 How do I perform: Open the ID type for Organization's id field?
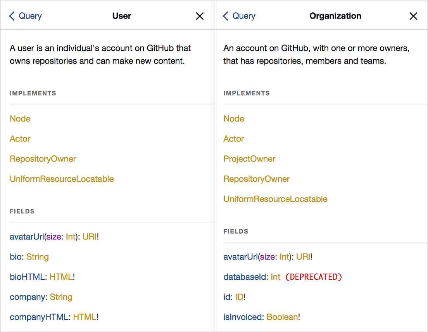tap(240, 297)
